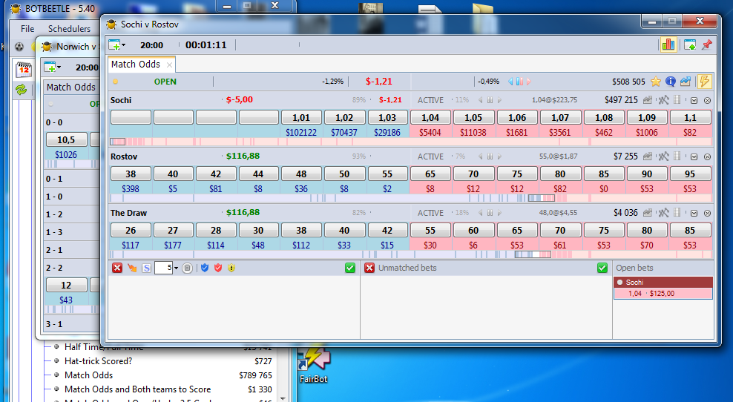The height and width of the screenshot is (402, 733).
Task: Click market-level pause bars icon
Action: (x=519, y=82)
